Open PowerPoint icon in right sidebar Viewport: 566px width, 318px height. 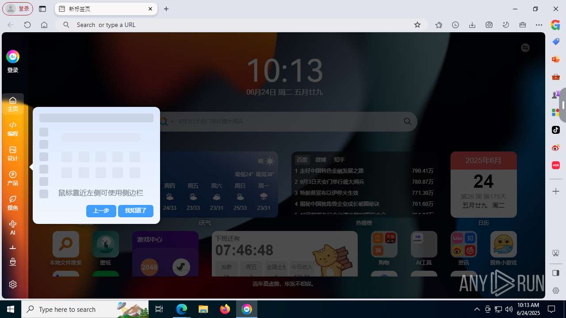[x=556, y=59]
